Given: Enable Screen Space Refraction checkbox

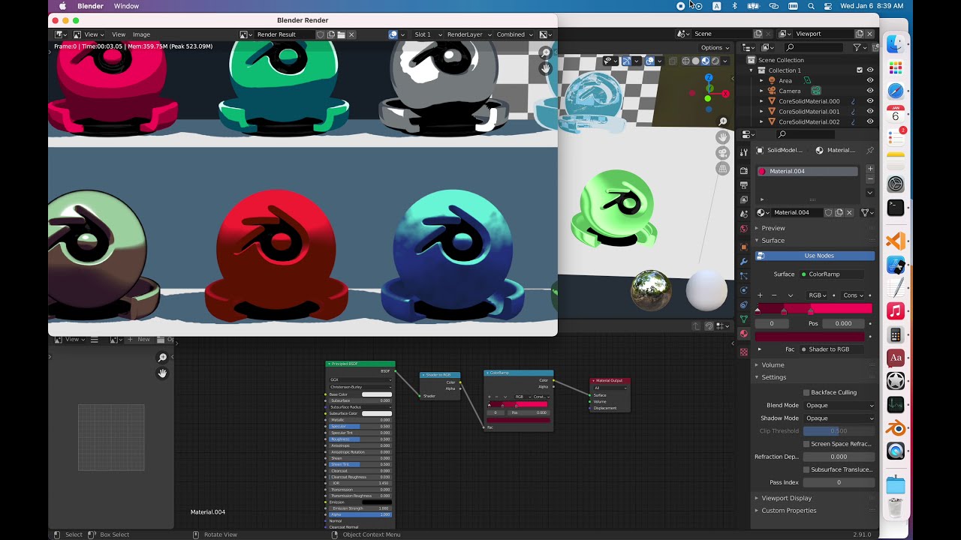Looking at the screenshot, I should coord(806,444).
